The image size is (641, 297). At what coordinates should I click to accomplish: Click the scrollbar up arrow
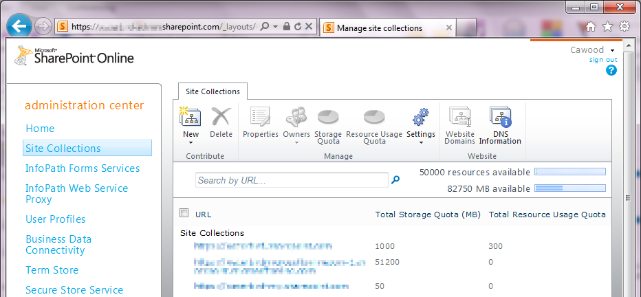click(628, 44)
